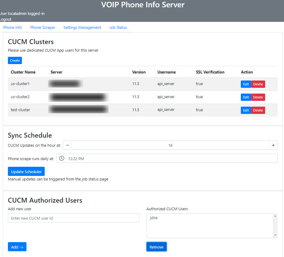284x257 pixels.
Task: Click the clock icon in scrape time field
Action: [62, 158]
